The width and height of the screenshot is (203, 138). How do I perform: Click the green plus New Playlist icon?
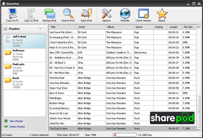(6, 121)
